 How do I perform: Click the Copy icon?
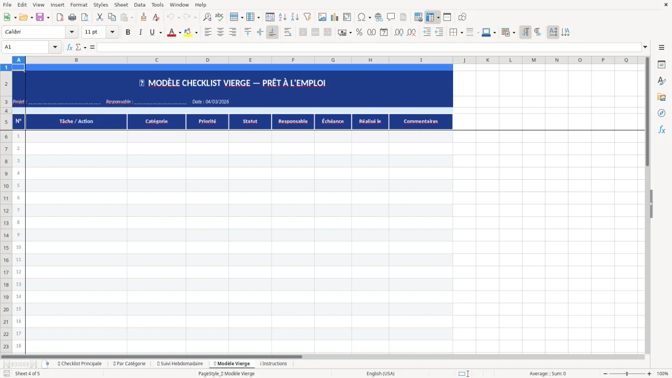click(x=112, y=17)
